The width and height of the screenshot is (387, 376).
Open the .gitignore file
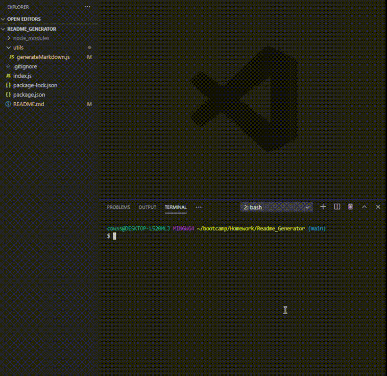pos(25,66)
